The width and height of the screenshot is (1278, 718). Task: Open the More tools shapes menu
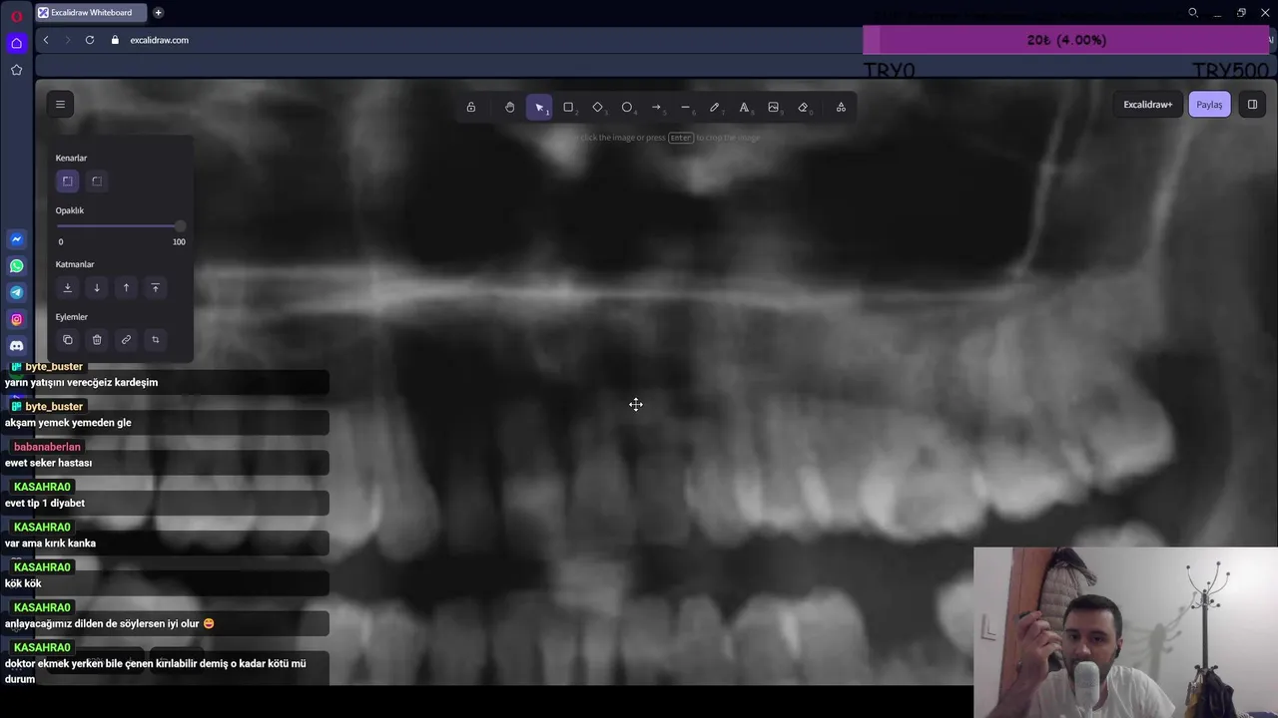point(841,108)
